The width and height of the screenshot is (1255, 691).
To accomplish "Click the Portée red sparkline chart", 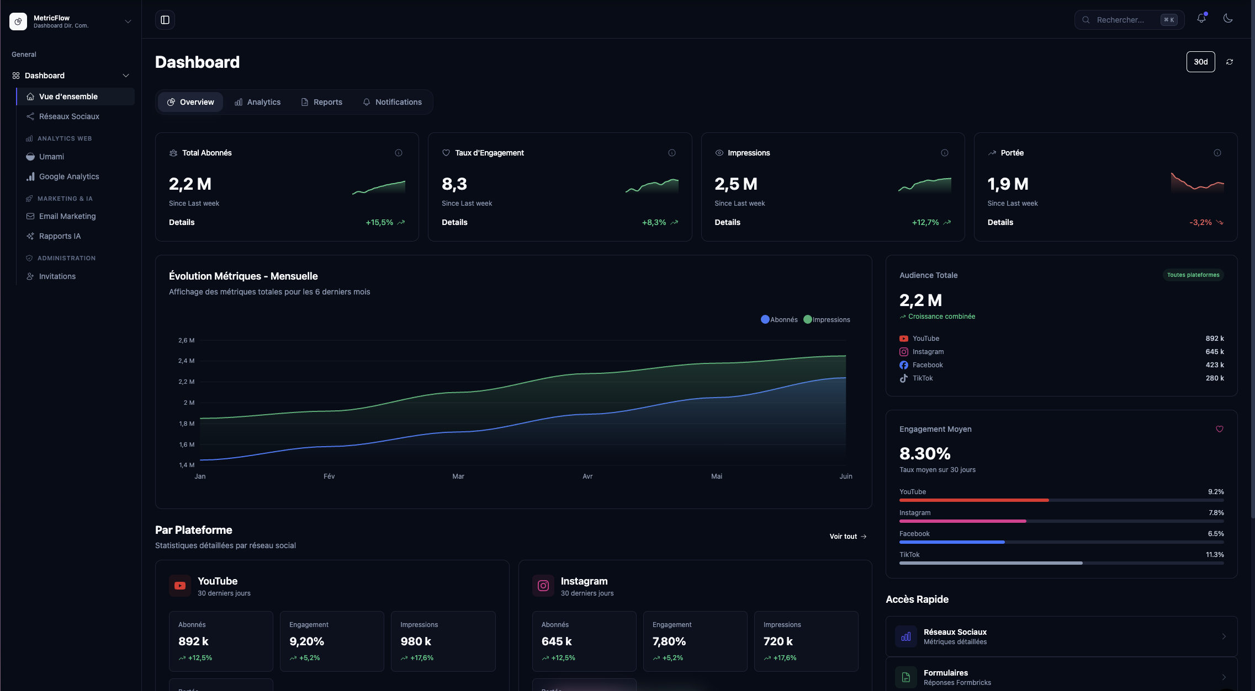I will (x=1198, y=182).
